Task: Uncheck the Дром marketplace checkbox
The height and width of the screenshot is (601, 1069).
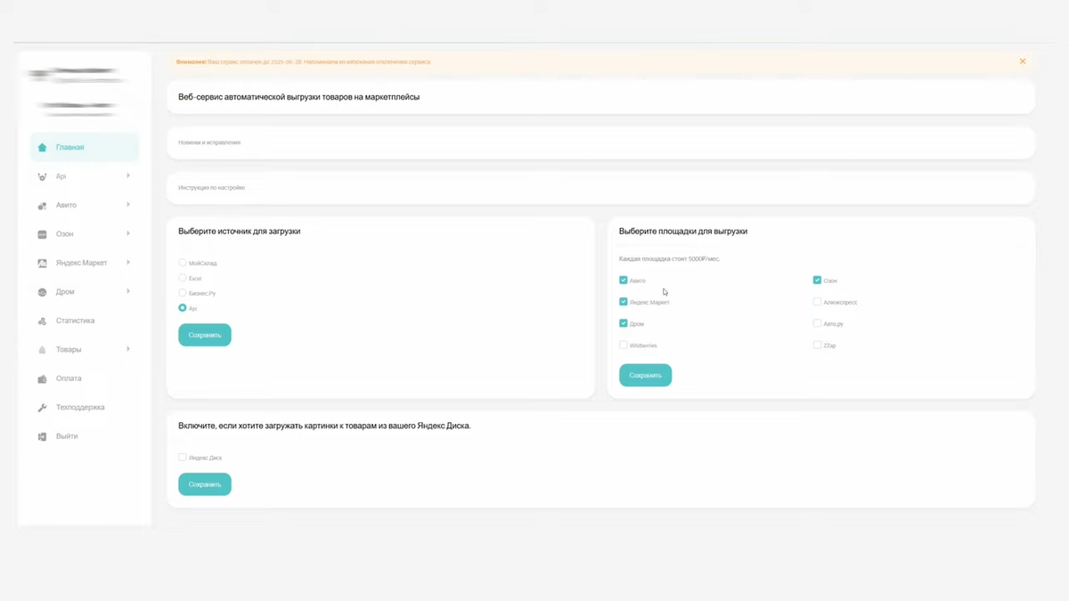Action: tap(624, 323)
